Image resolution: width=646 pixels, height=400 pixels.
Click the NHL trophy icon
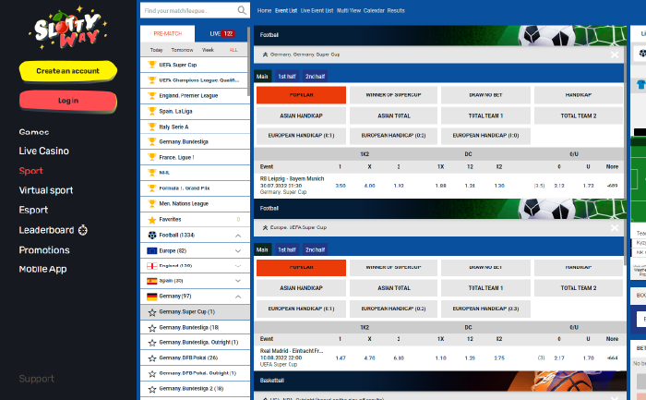(x=152, y=173)
